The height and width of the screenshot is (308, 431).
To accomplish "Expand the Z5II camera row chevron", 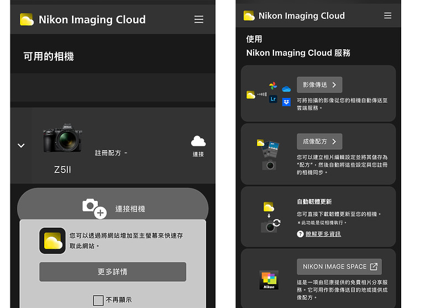I will [21, 145].
